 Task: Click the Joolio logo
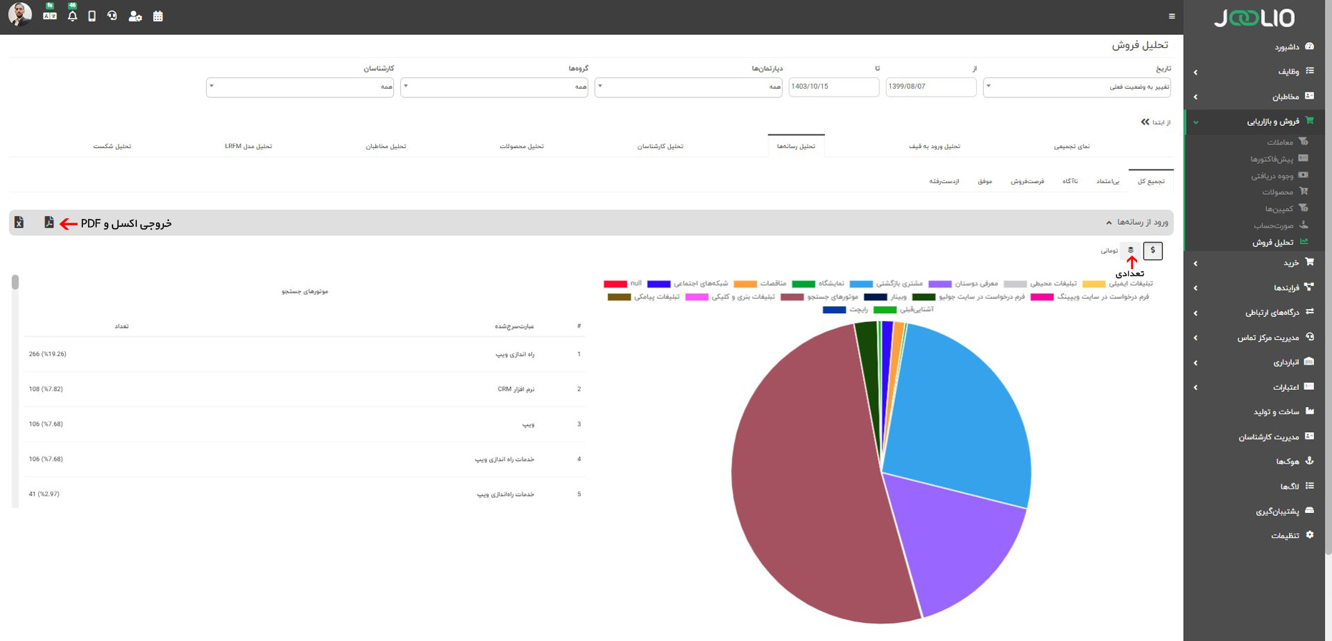tap(1254, 17)
